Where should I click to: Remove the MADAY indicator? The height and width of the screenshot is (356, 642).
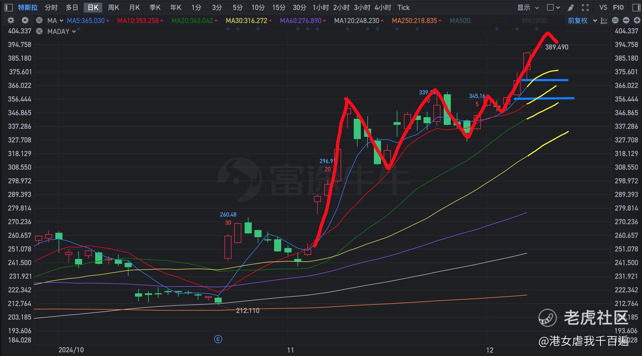40,31
